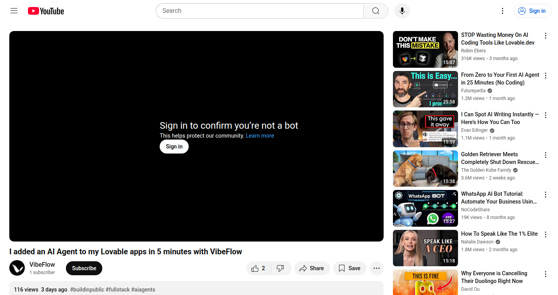
Task: Open options menu for How To Speak video
Action: tap(546, 235)
